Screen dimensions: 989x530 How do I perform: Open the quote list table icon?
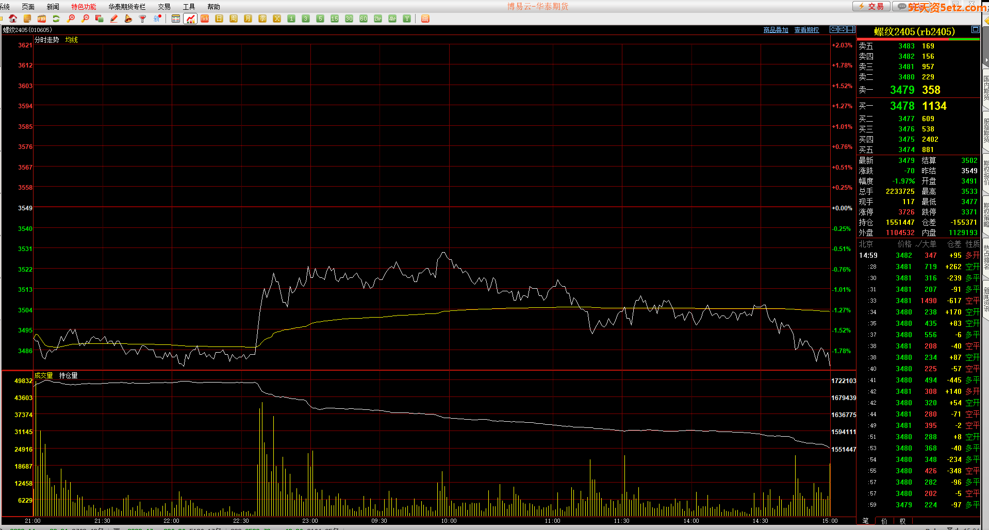tap(176, 19)
